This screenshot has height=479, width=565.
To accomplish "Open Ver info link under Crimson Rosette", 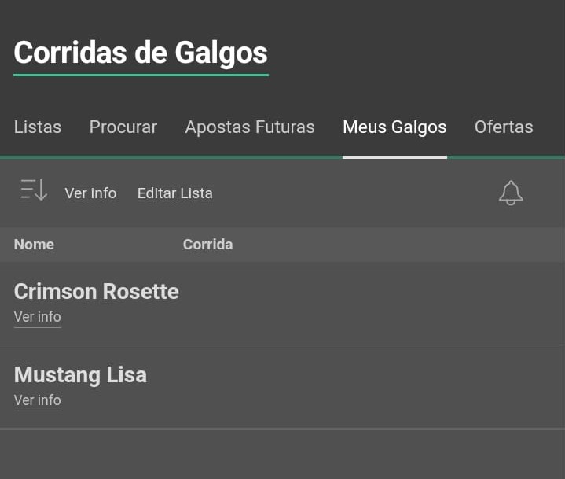I will coord(38,317).
